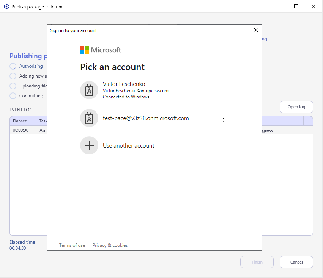Click the Pick an account heading

[112, 67]
